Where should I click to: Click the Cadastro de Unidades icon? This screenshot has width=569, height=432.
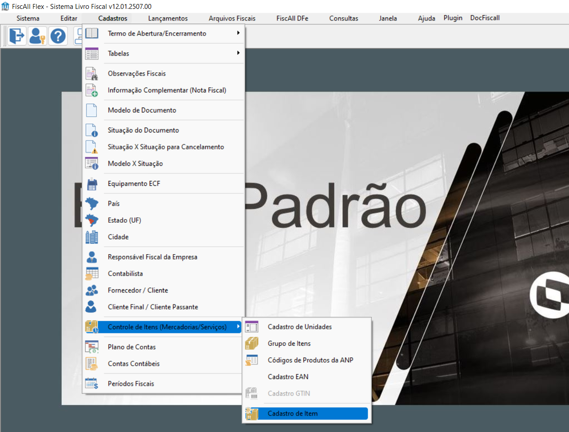(x=251, y=327)
